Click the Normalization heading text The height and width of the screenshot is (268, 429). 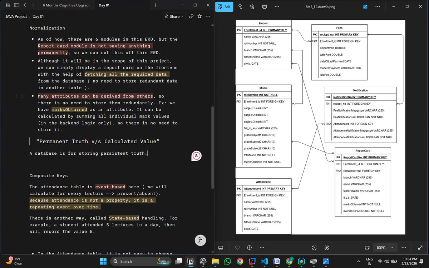(x=47, y=28)
